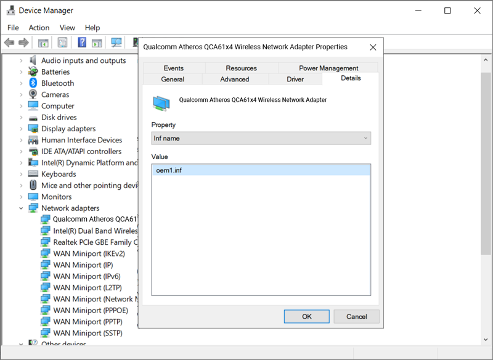Click the Help question mark toolbar icon
Screen dimensions: 493x360
tap(81, 43)
